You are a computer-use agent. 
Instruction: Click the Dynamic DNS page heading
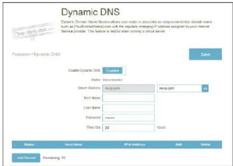90,12
